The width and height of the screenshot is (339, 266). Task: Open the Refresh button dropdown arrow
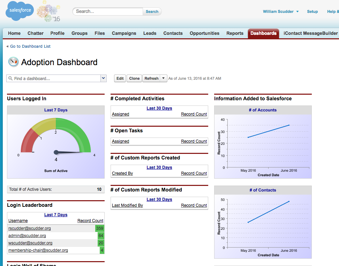[x=163, y=78]
